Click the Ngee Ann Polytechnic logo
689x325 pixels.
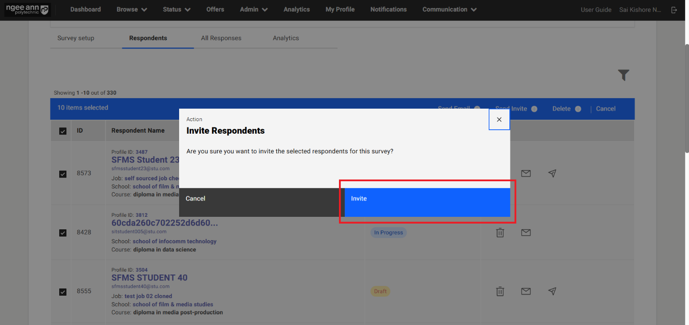(x=27, y=10)
